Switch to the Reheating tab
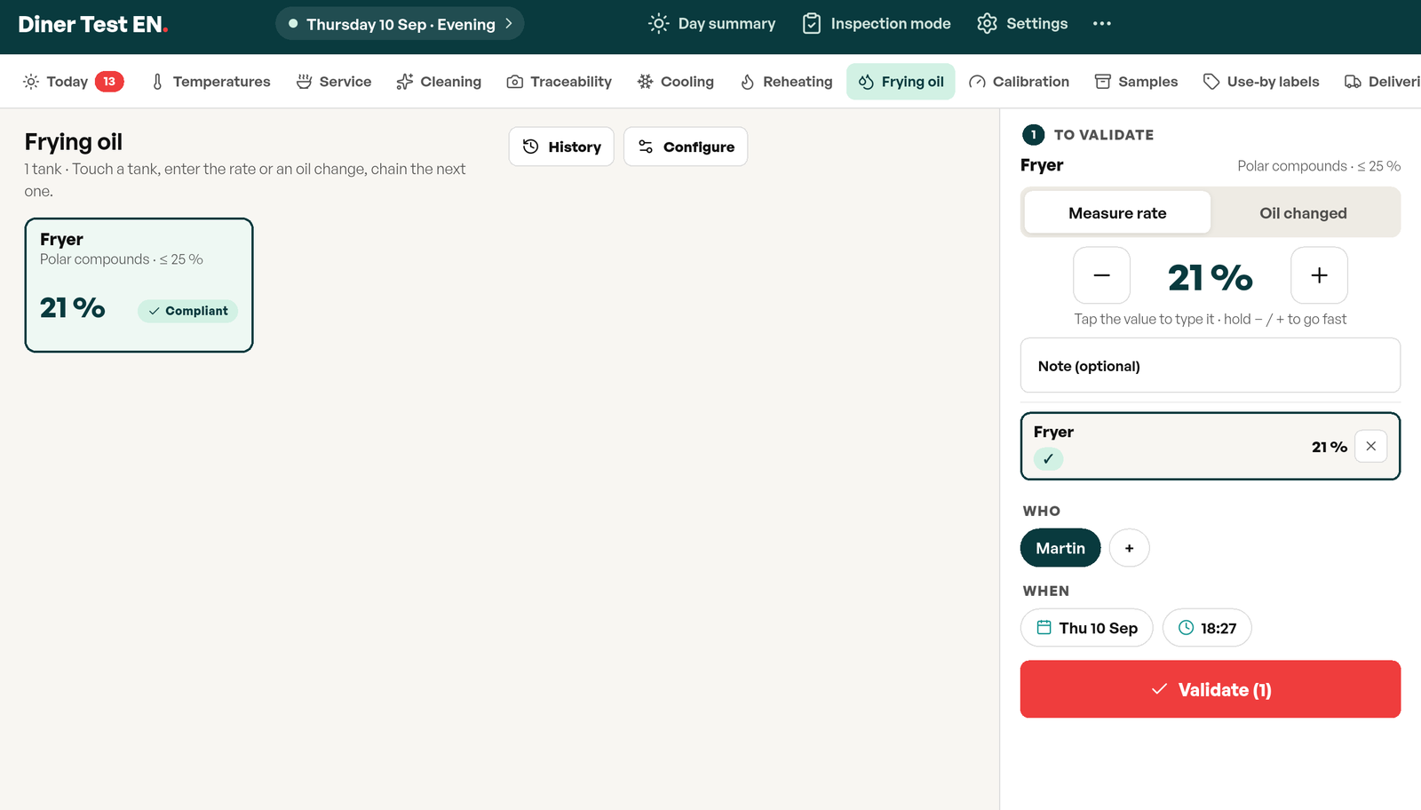 786,82
